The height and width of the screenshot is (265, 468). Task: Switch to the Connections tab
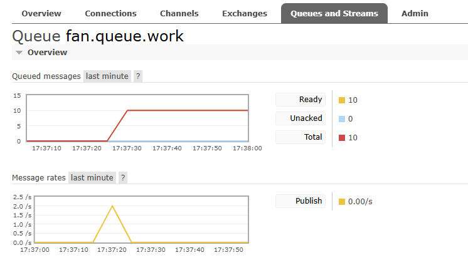coord(111,13)
